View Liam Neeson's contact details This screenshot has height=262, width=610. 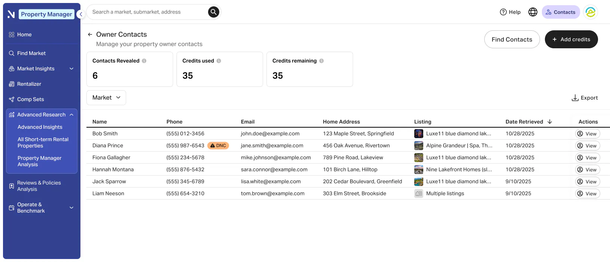click(588, 194)
